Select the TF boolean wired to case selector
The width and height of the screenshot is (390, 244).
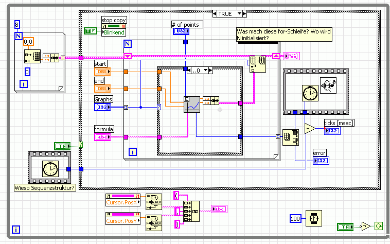pos(63,146)
